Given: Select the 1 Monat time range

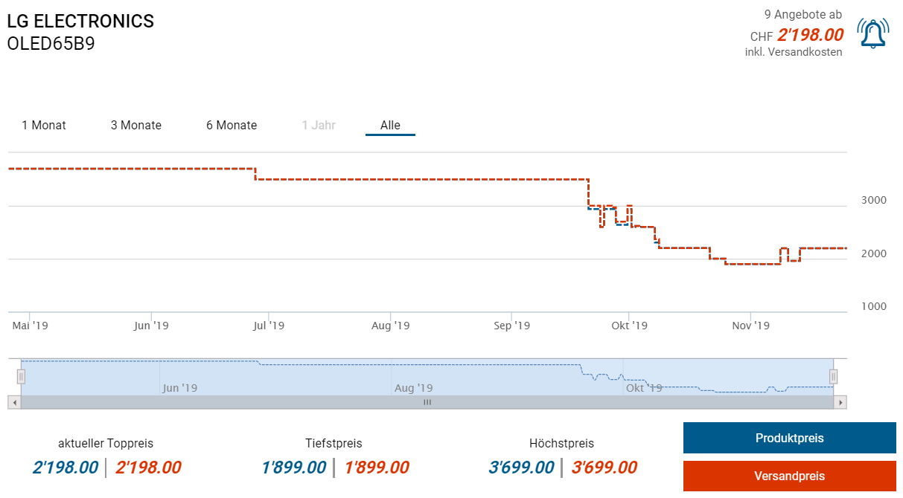Looking at the screenshot, I should pyautogui.click(x=44, y=125).
